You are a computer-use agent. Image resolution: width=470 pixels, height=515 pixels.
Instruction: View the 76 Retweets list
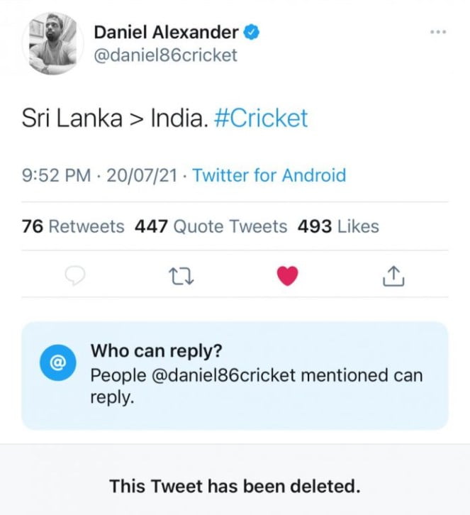pyautogui.click(x=74, y=226)
